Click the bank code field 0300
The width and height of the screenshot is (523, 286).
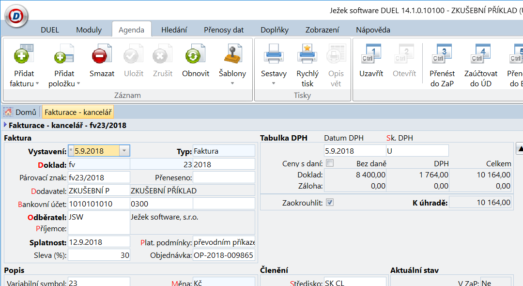(161, 204)
